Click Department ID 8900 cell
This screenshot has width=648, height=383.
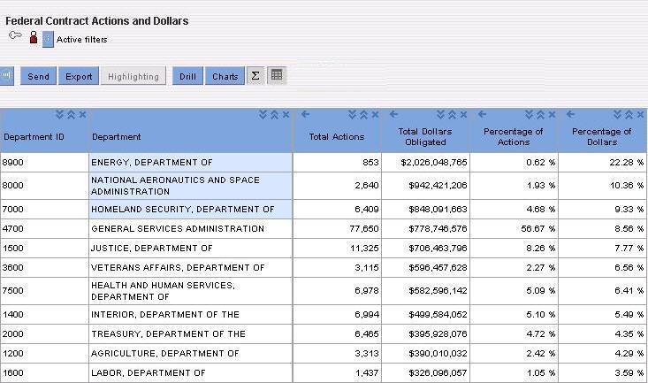click(x=44, y=163)
